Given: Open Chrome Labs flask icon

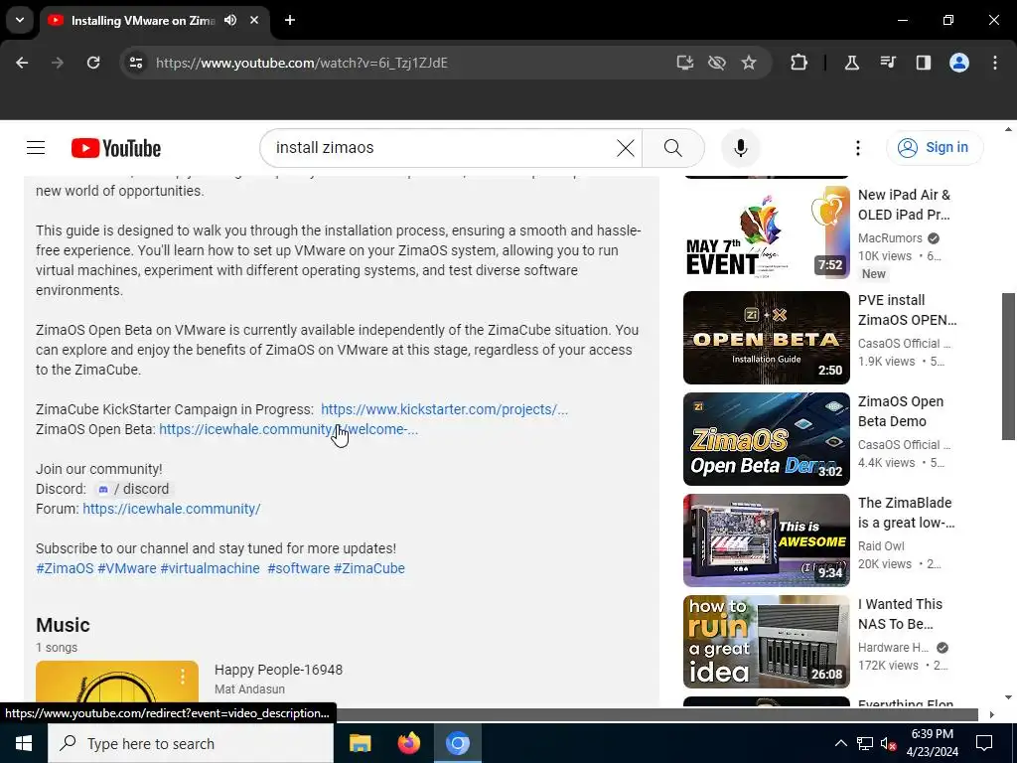Looking at the screenshot, I should tap(851, 63).
